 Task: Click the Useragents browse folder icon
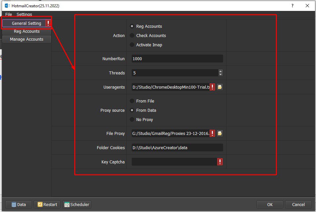220,87
